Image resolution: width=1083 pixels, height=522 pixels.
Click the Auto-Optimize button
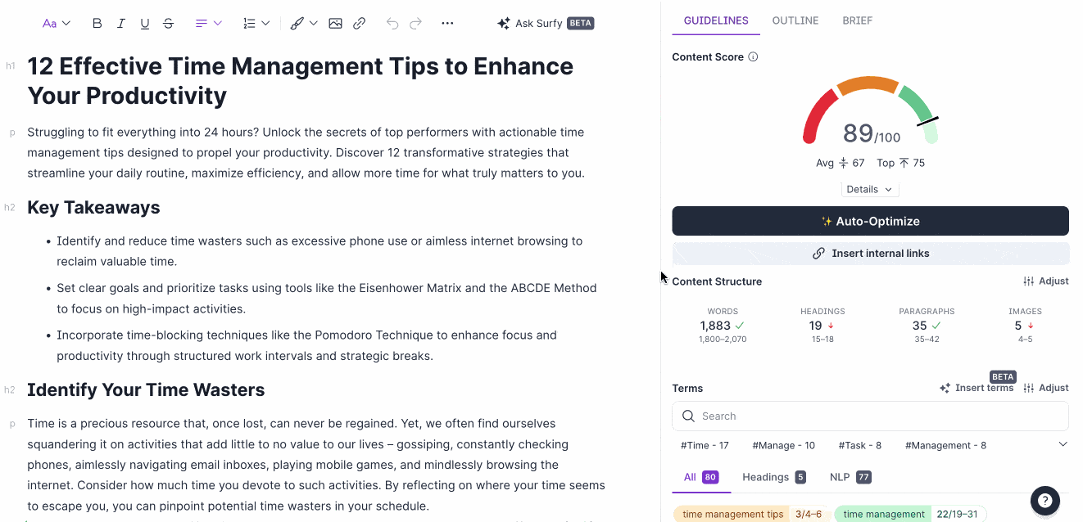tap(870, 221)
